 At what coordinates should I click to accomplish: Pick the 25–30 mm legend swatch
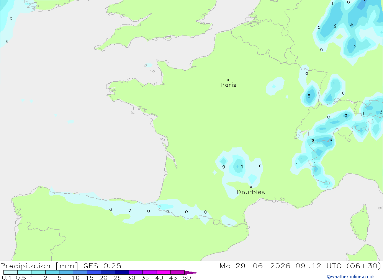pos(122,272)
